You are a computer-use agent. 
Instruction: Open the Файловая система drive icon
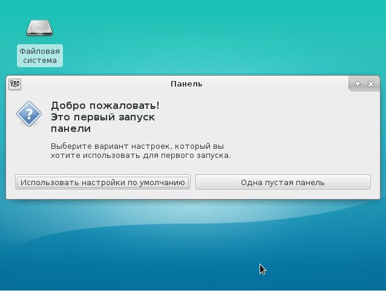coord(40,28)
